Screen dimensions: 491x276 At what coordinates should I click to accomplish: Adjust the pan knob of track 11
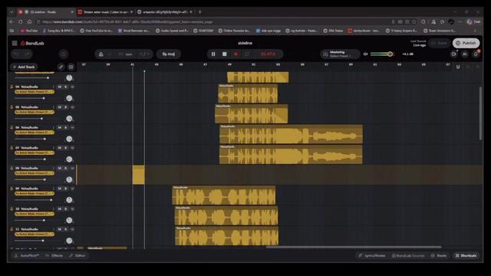(x=69, y=241)
